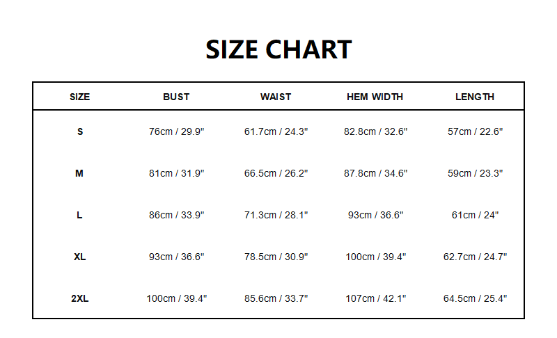This screenshot has height=338, width=557.
Task: Click the M size row label
Action: (79, 173)
